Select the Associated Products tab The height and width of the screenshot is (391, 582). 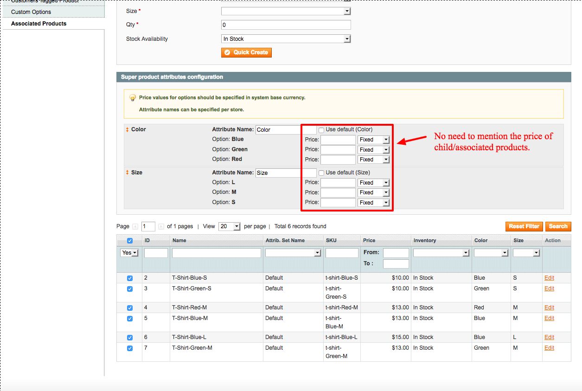(x=38, y=24)
